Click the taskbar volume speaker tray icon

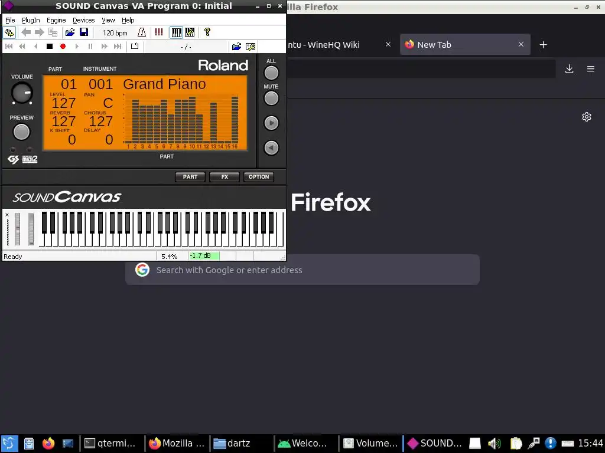[x=494, y=444]
